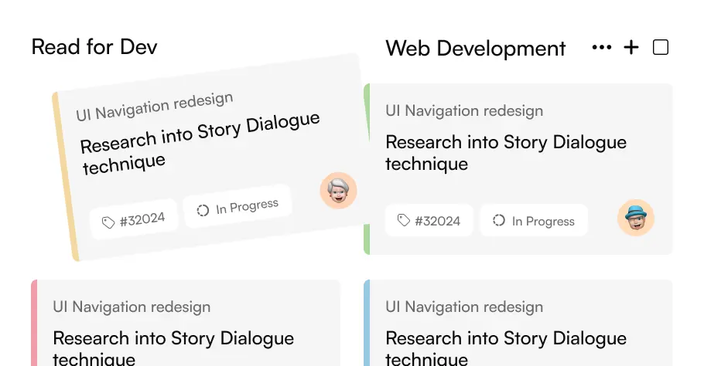Open the three-dot menu beside Web Development
The width and height of the screenshot is (704, 366).
coord(601,48)
